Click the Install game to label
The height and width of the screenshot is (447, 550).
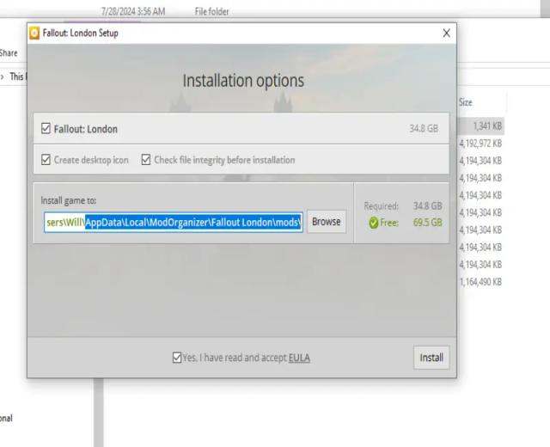(69, 200)
